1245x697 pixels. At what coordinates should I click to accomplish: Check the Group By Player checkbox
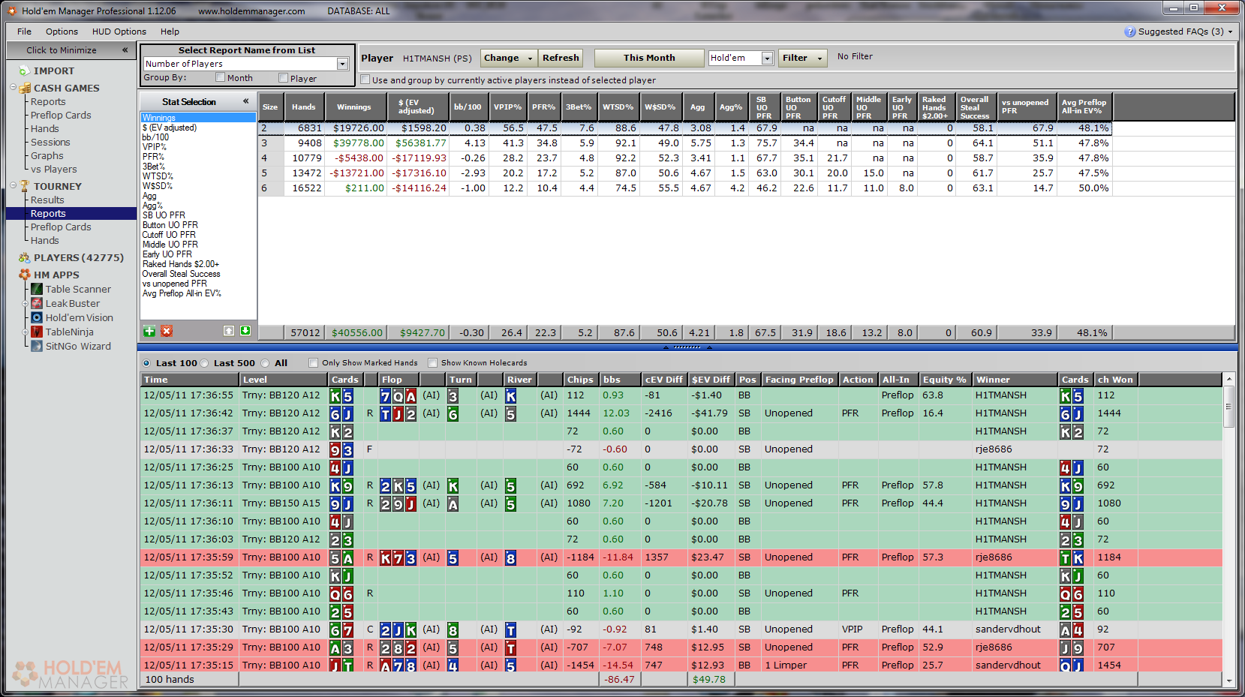pyautogui.click(x=283, y=77)
